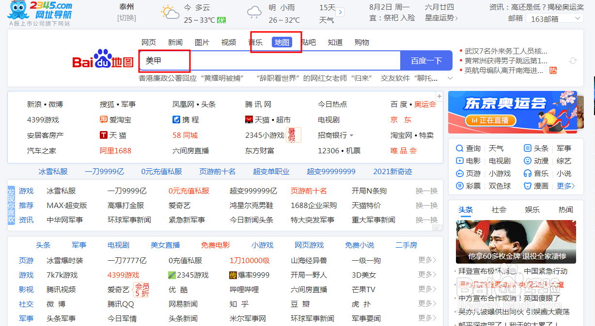Click the red 天猫 T icon
This screenshot has width=595, height=326.
[x=103, y=135]
